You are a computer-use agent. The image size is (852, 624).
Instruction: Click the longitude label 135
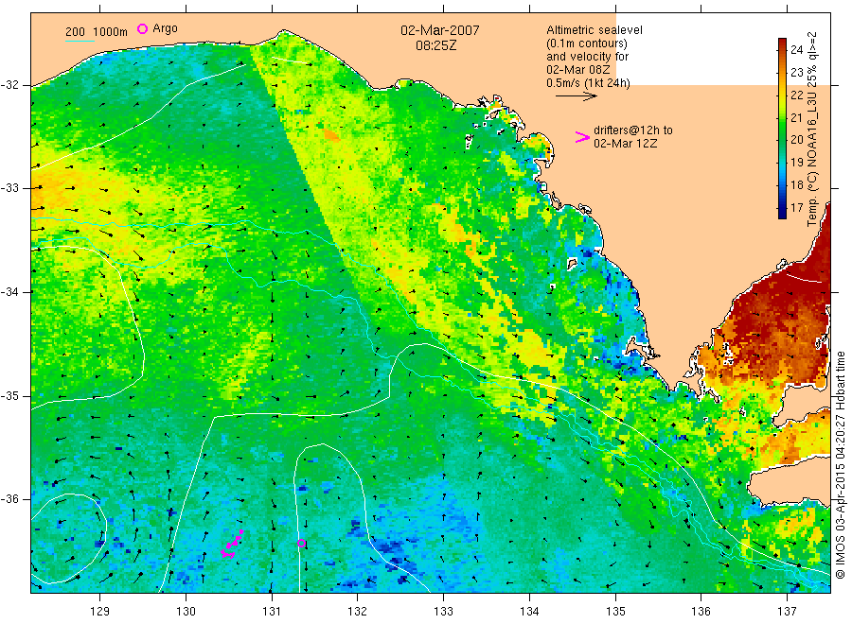tap(615, 611)
